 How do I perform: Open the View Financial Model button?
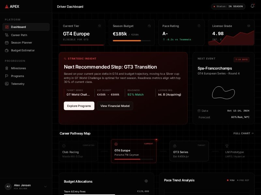[115, 106]
